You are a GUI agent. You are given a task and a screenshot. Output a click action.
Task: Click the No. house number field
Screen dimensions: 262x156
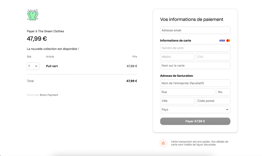pyautogui.click(x=223, y=92)
